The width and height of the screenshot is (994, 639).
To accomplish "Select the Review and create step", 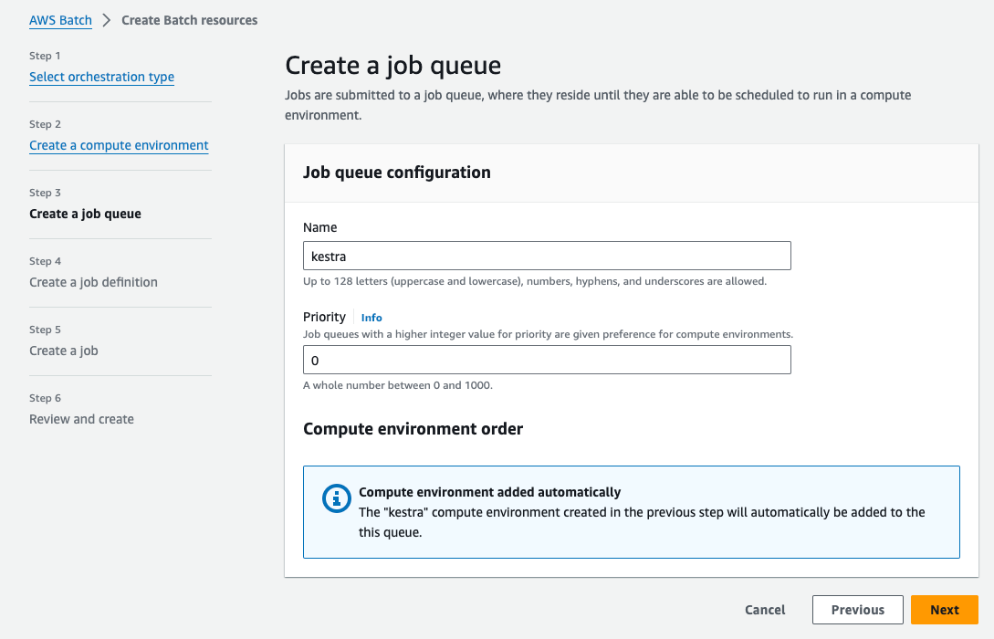I will coord(81,419).
